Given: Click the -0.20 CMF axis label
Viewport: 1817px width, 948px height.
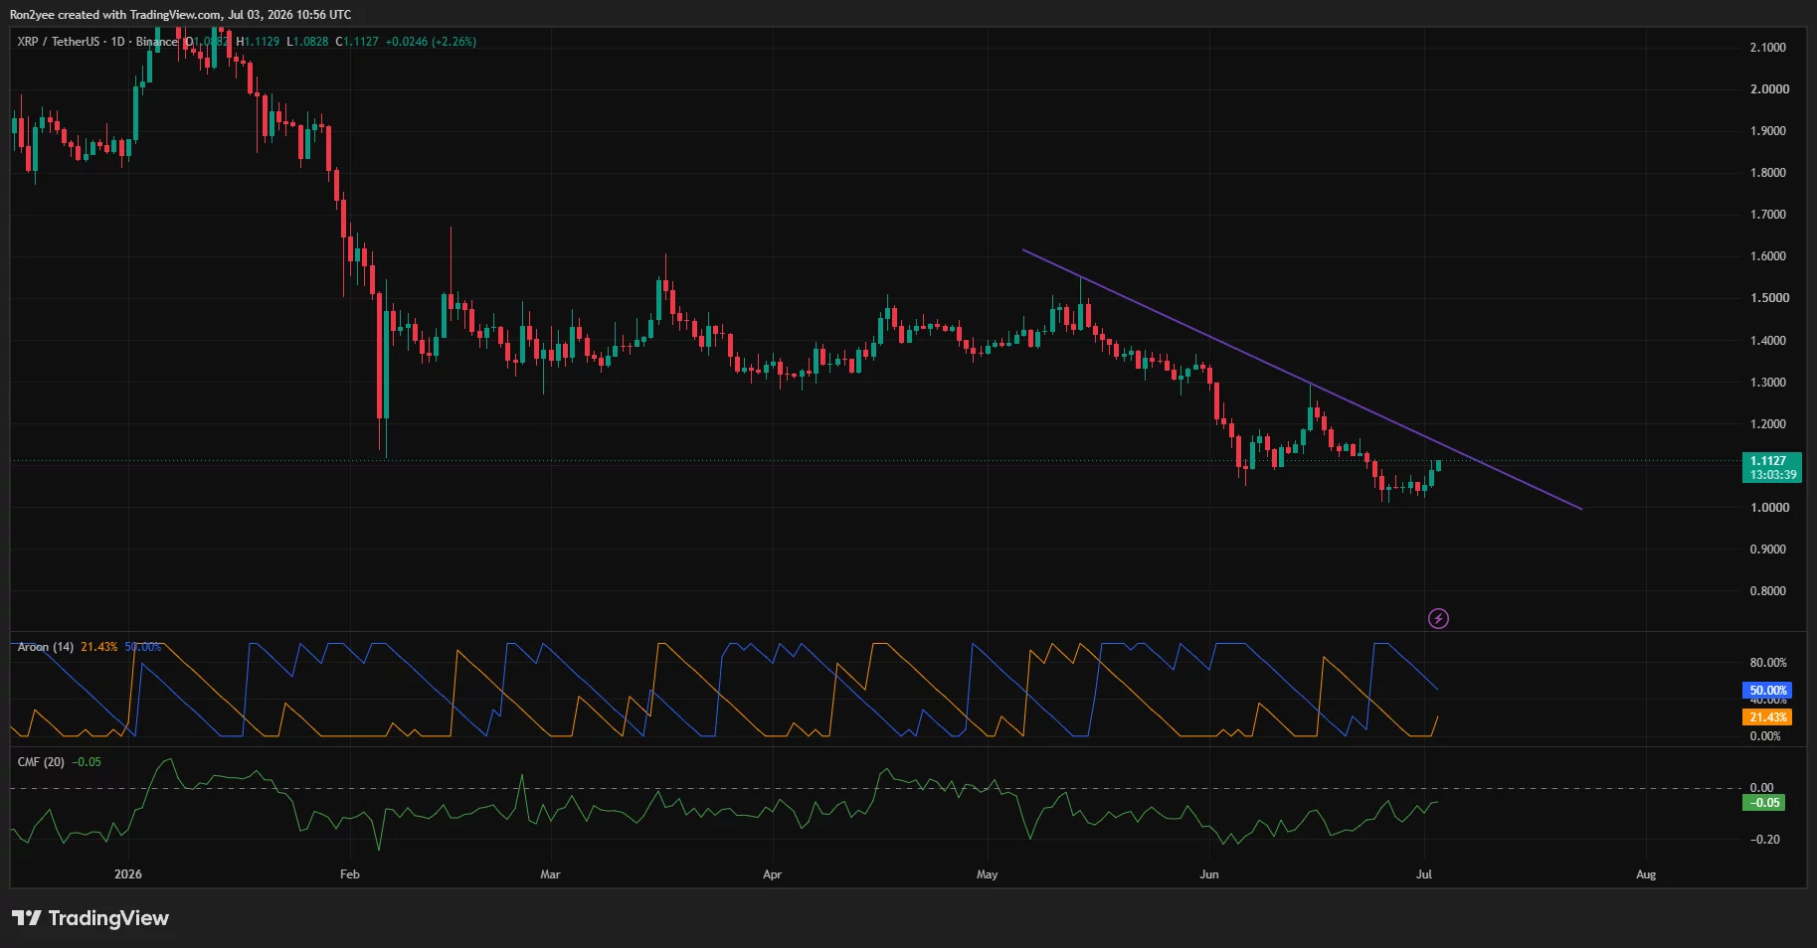Looking at the screenshot, I should [x=1765, y=840].
